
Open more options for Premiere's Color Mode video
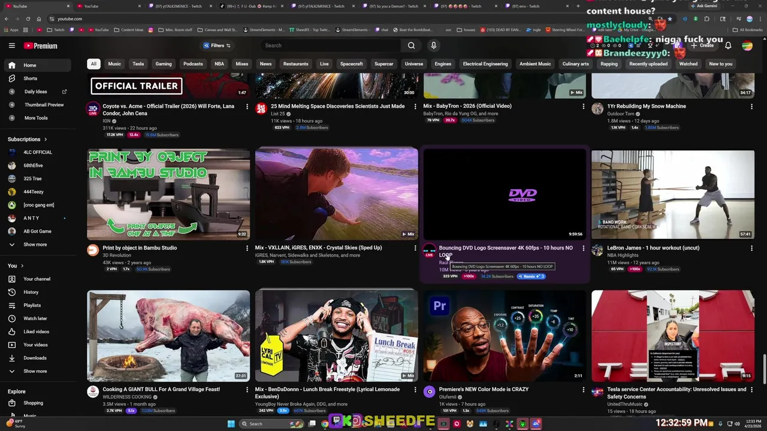point(583,390)
